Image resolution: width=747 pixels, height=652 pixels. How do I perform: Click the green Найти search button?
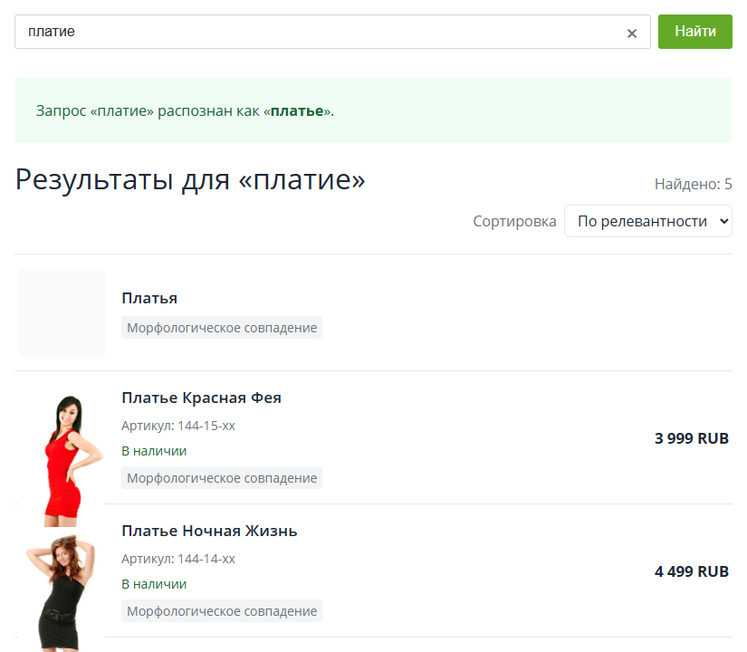pos(695,32)
